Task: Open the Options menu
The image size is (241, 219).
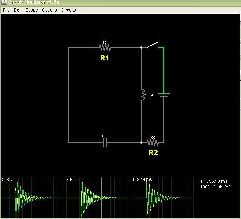Action: point(49,10)
